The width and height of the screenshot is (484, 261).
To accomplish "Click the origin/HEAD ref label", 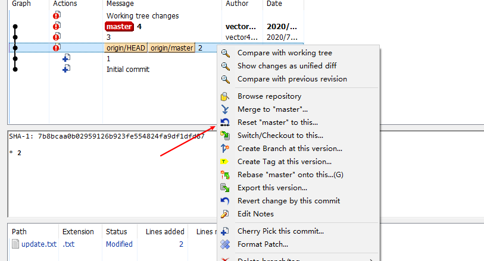I will pyautogui.click(x=126, y=48).
